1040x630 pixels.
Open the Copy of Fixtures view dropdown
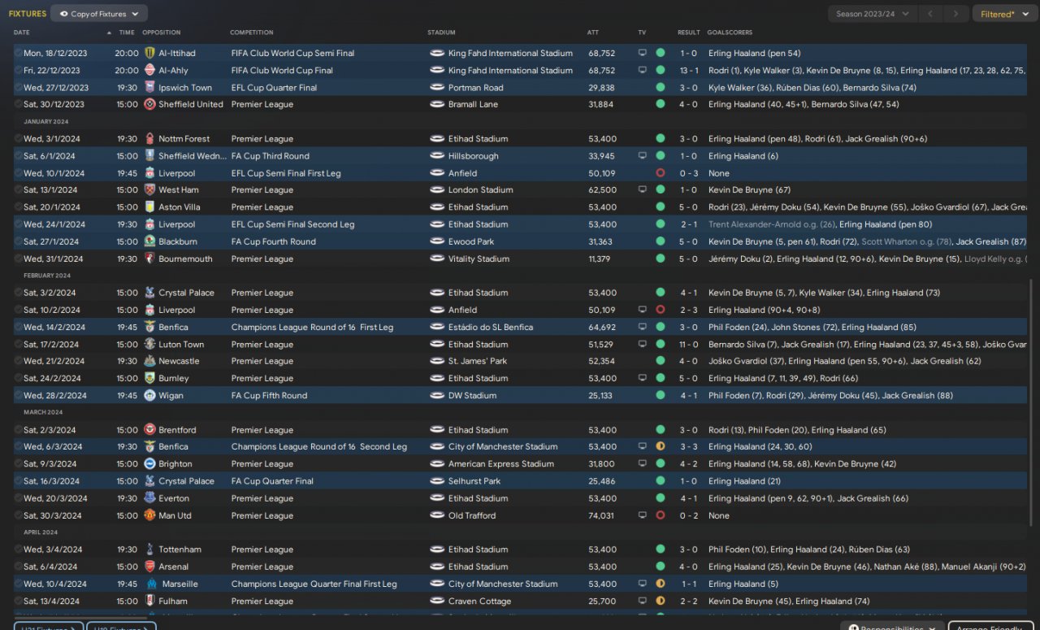(x=99, y=14)
